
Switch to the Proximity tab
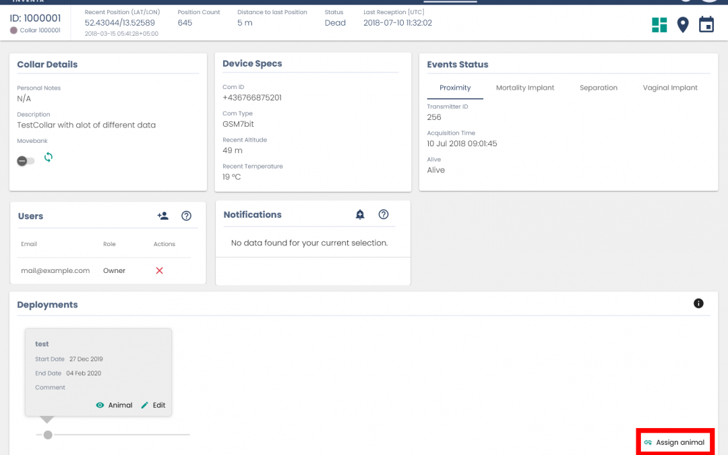(455, 88)
